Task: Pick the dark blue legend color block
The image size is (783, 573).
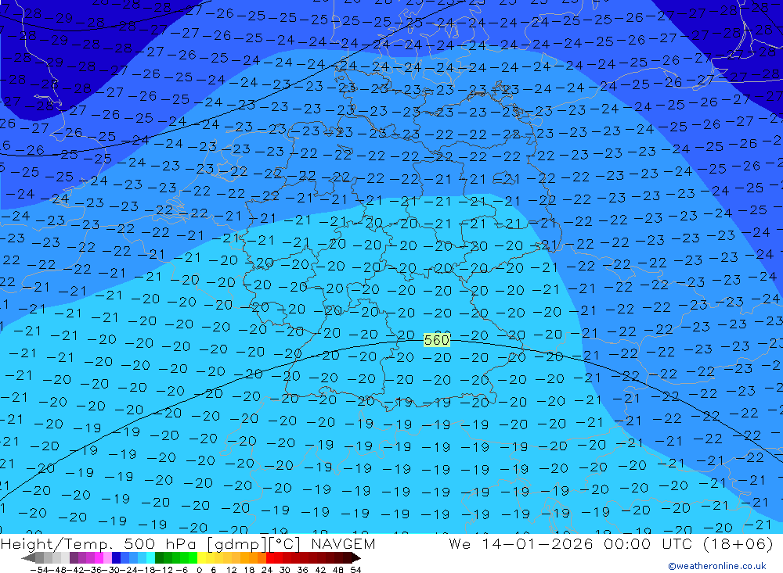Action: tap(117, 558)
